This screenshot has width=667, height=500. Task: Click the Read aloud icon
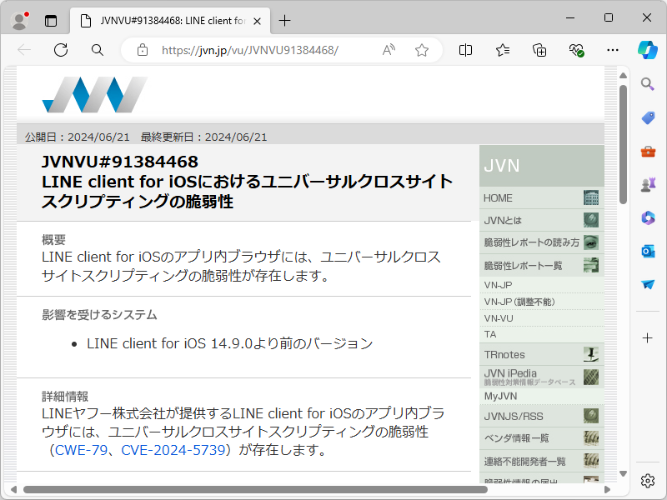point(389,50)
